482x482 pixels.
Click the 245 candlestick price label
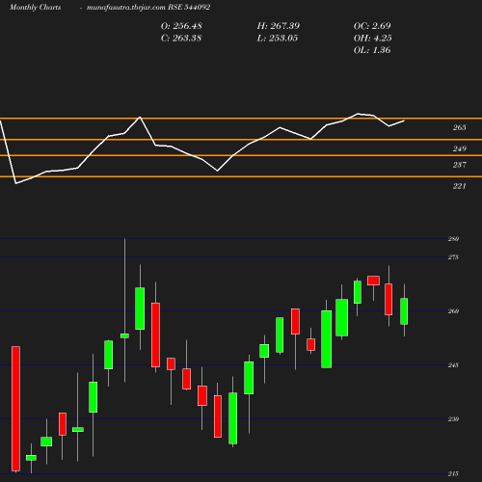point(453,365)
